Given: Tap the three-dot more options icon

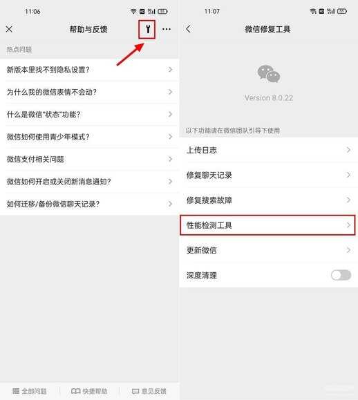Looking at the screenshot, I should 167,29.
